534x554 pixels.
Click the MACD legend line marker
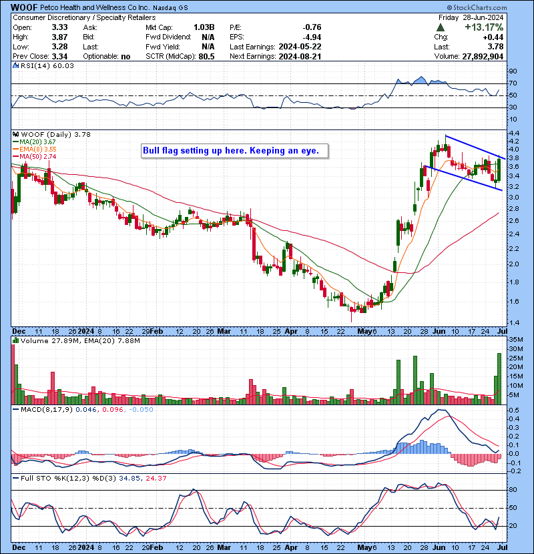(15, 410)
